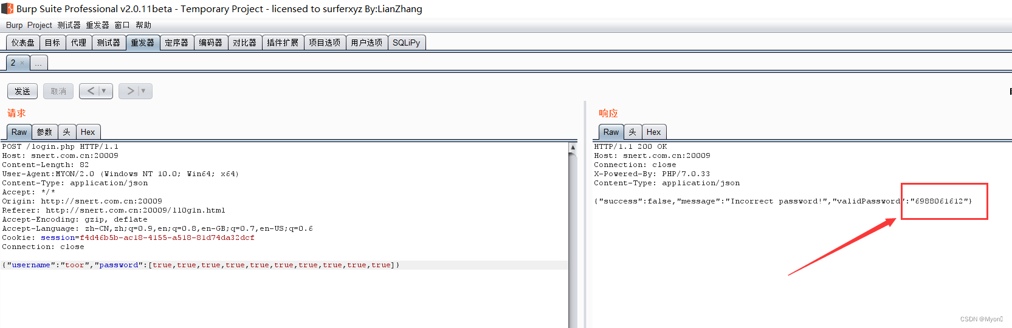This screenshot has height=328, width=1012.
Task: Switch to the 对比器 tab
Action: pos(245,43)
